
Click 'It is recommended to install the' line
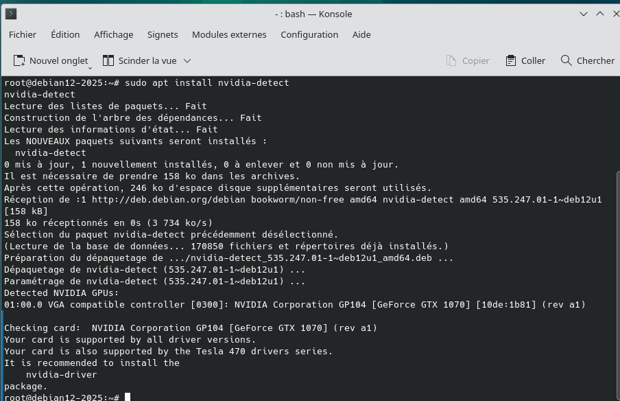(92, 363)
